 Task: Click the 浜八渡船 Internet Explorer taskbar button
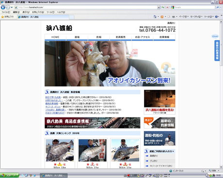54,176
